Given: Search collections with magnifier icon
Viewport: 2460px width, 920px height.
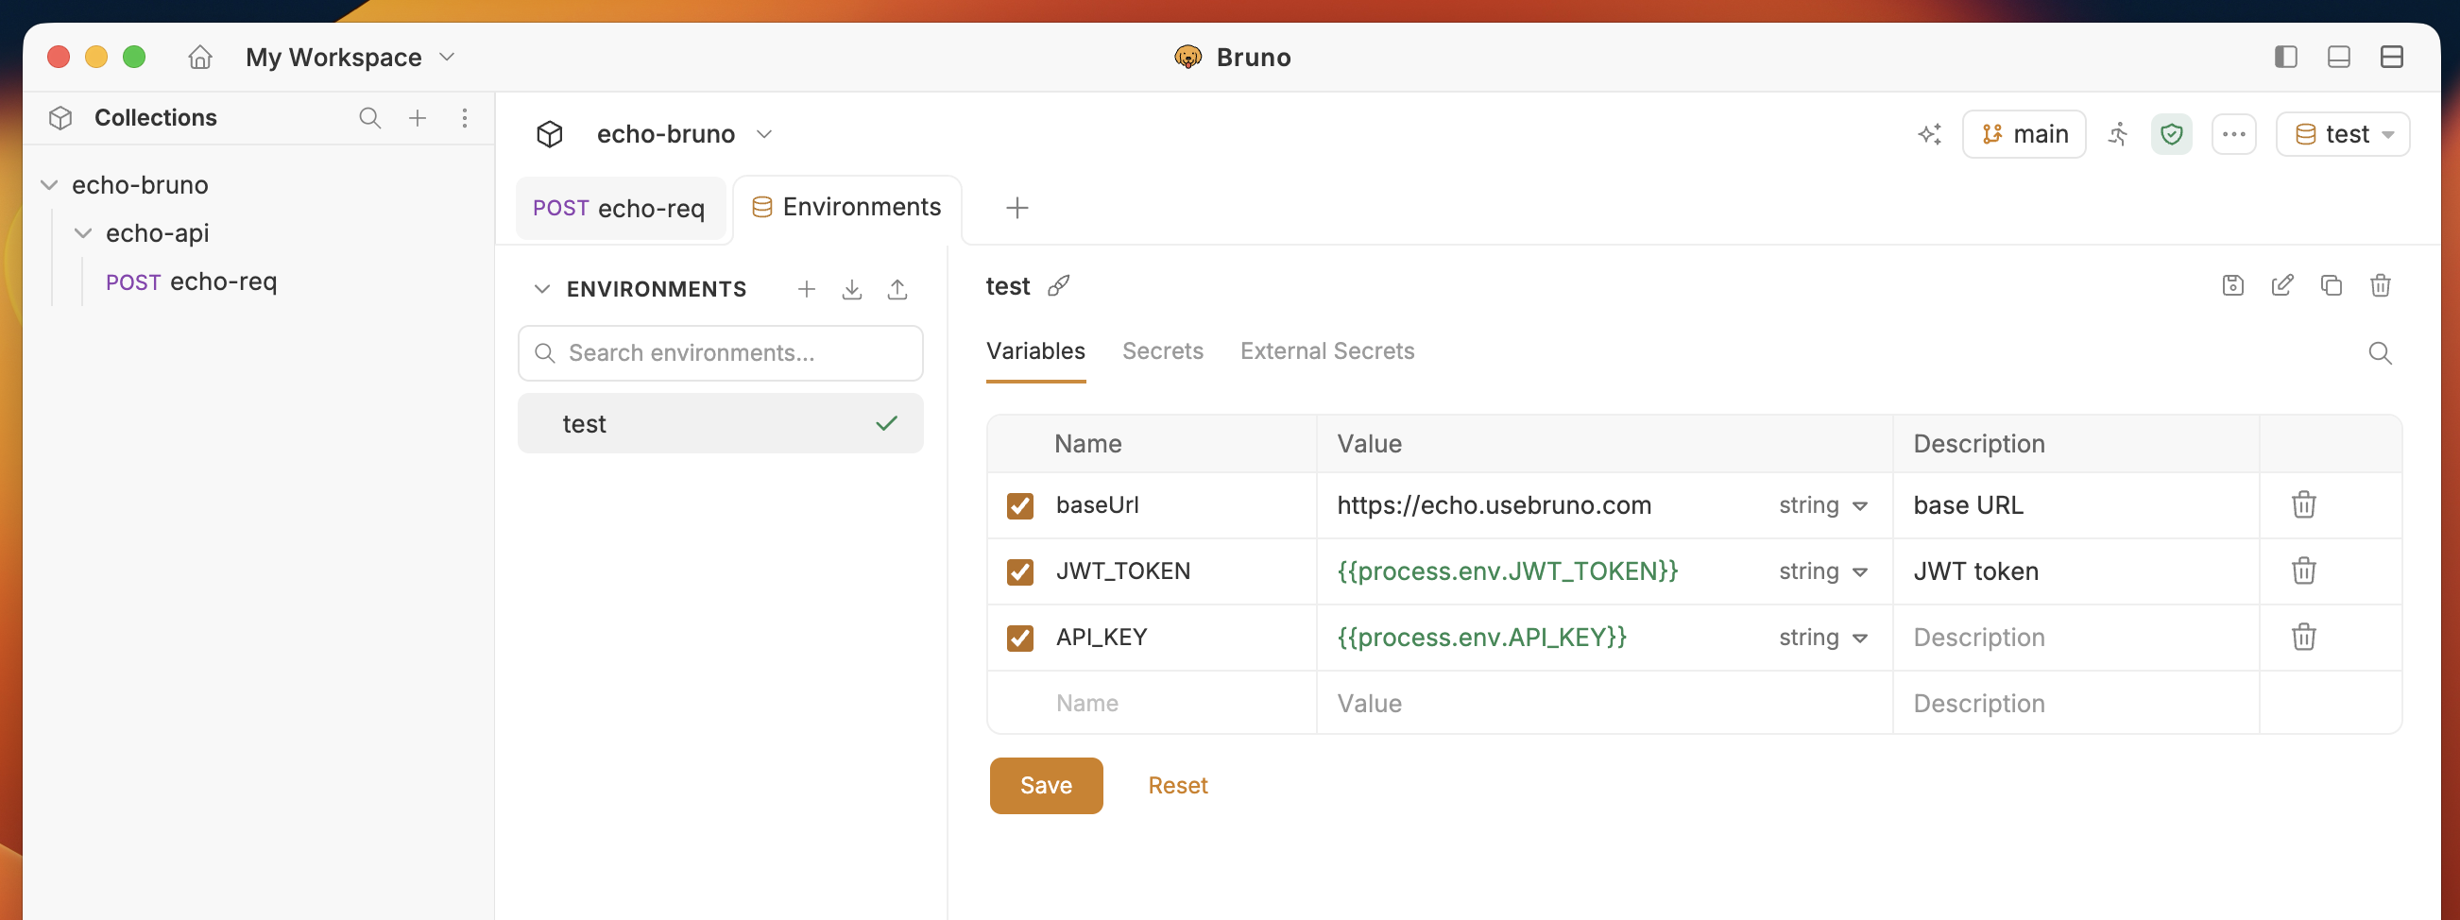Looking at the screenshot, I should 369,117.
